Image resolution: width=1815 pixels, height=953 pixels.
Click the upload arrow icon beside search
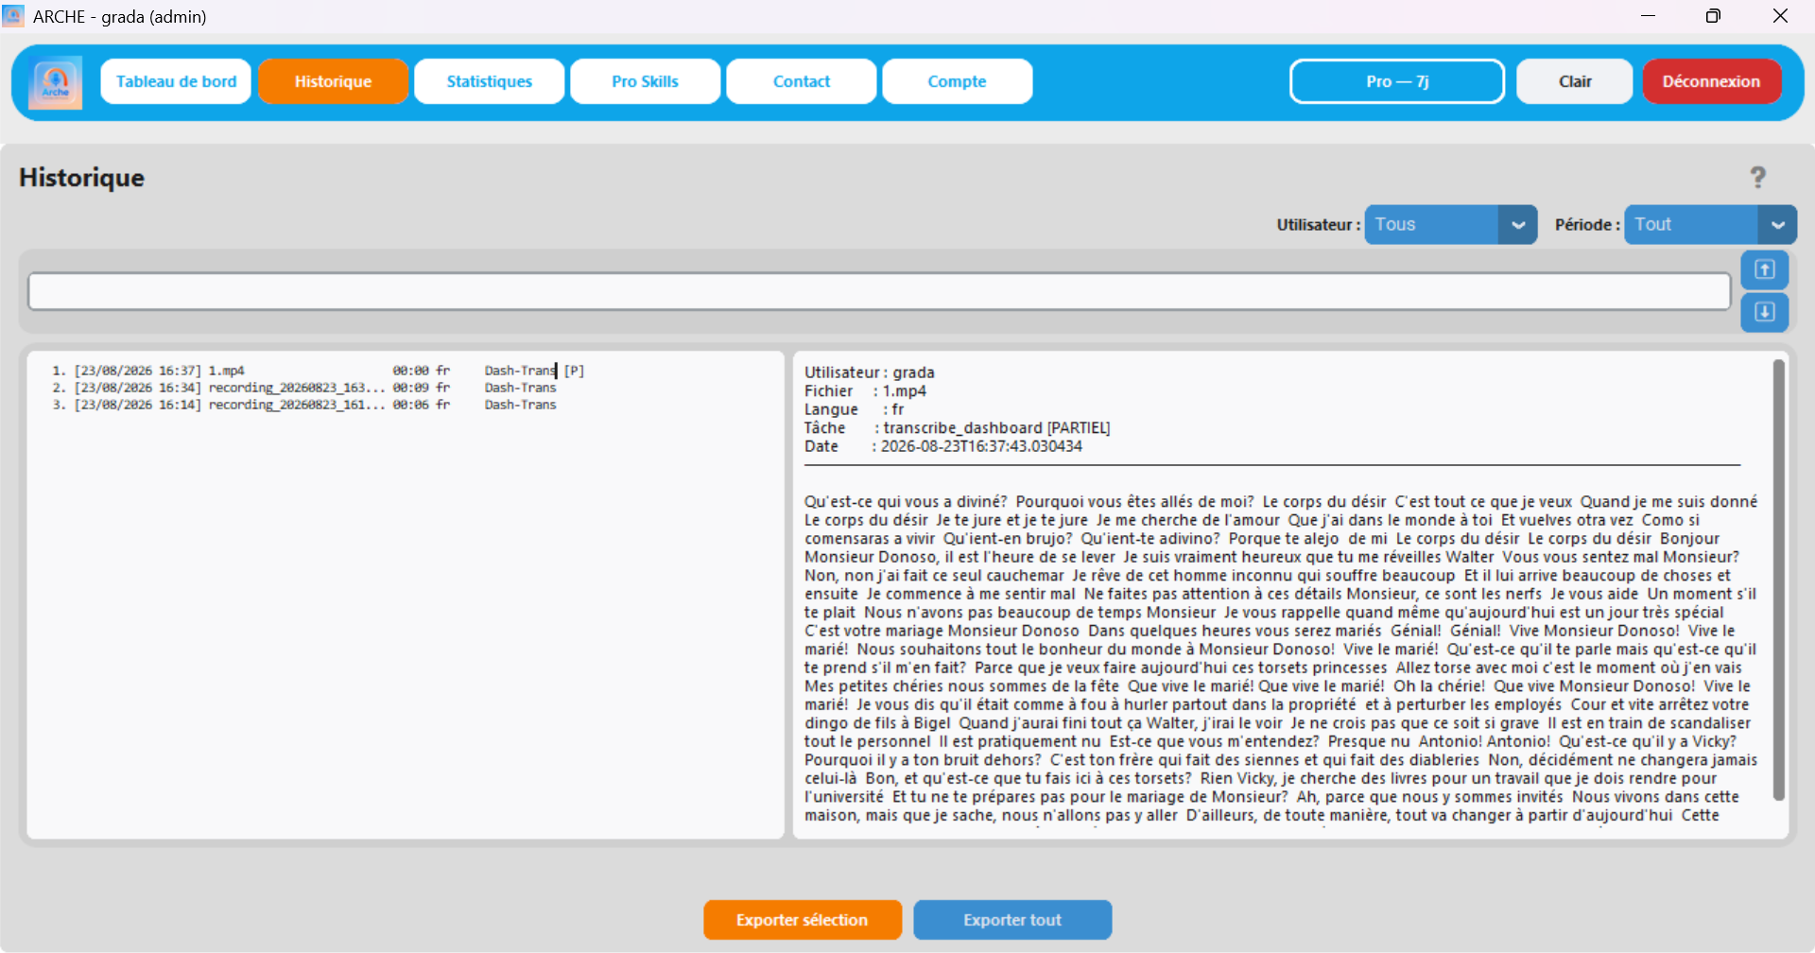point(1764,270)
